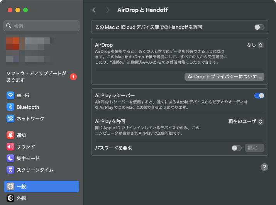Click the AirDropとHandoff page title

coord(142,10)
